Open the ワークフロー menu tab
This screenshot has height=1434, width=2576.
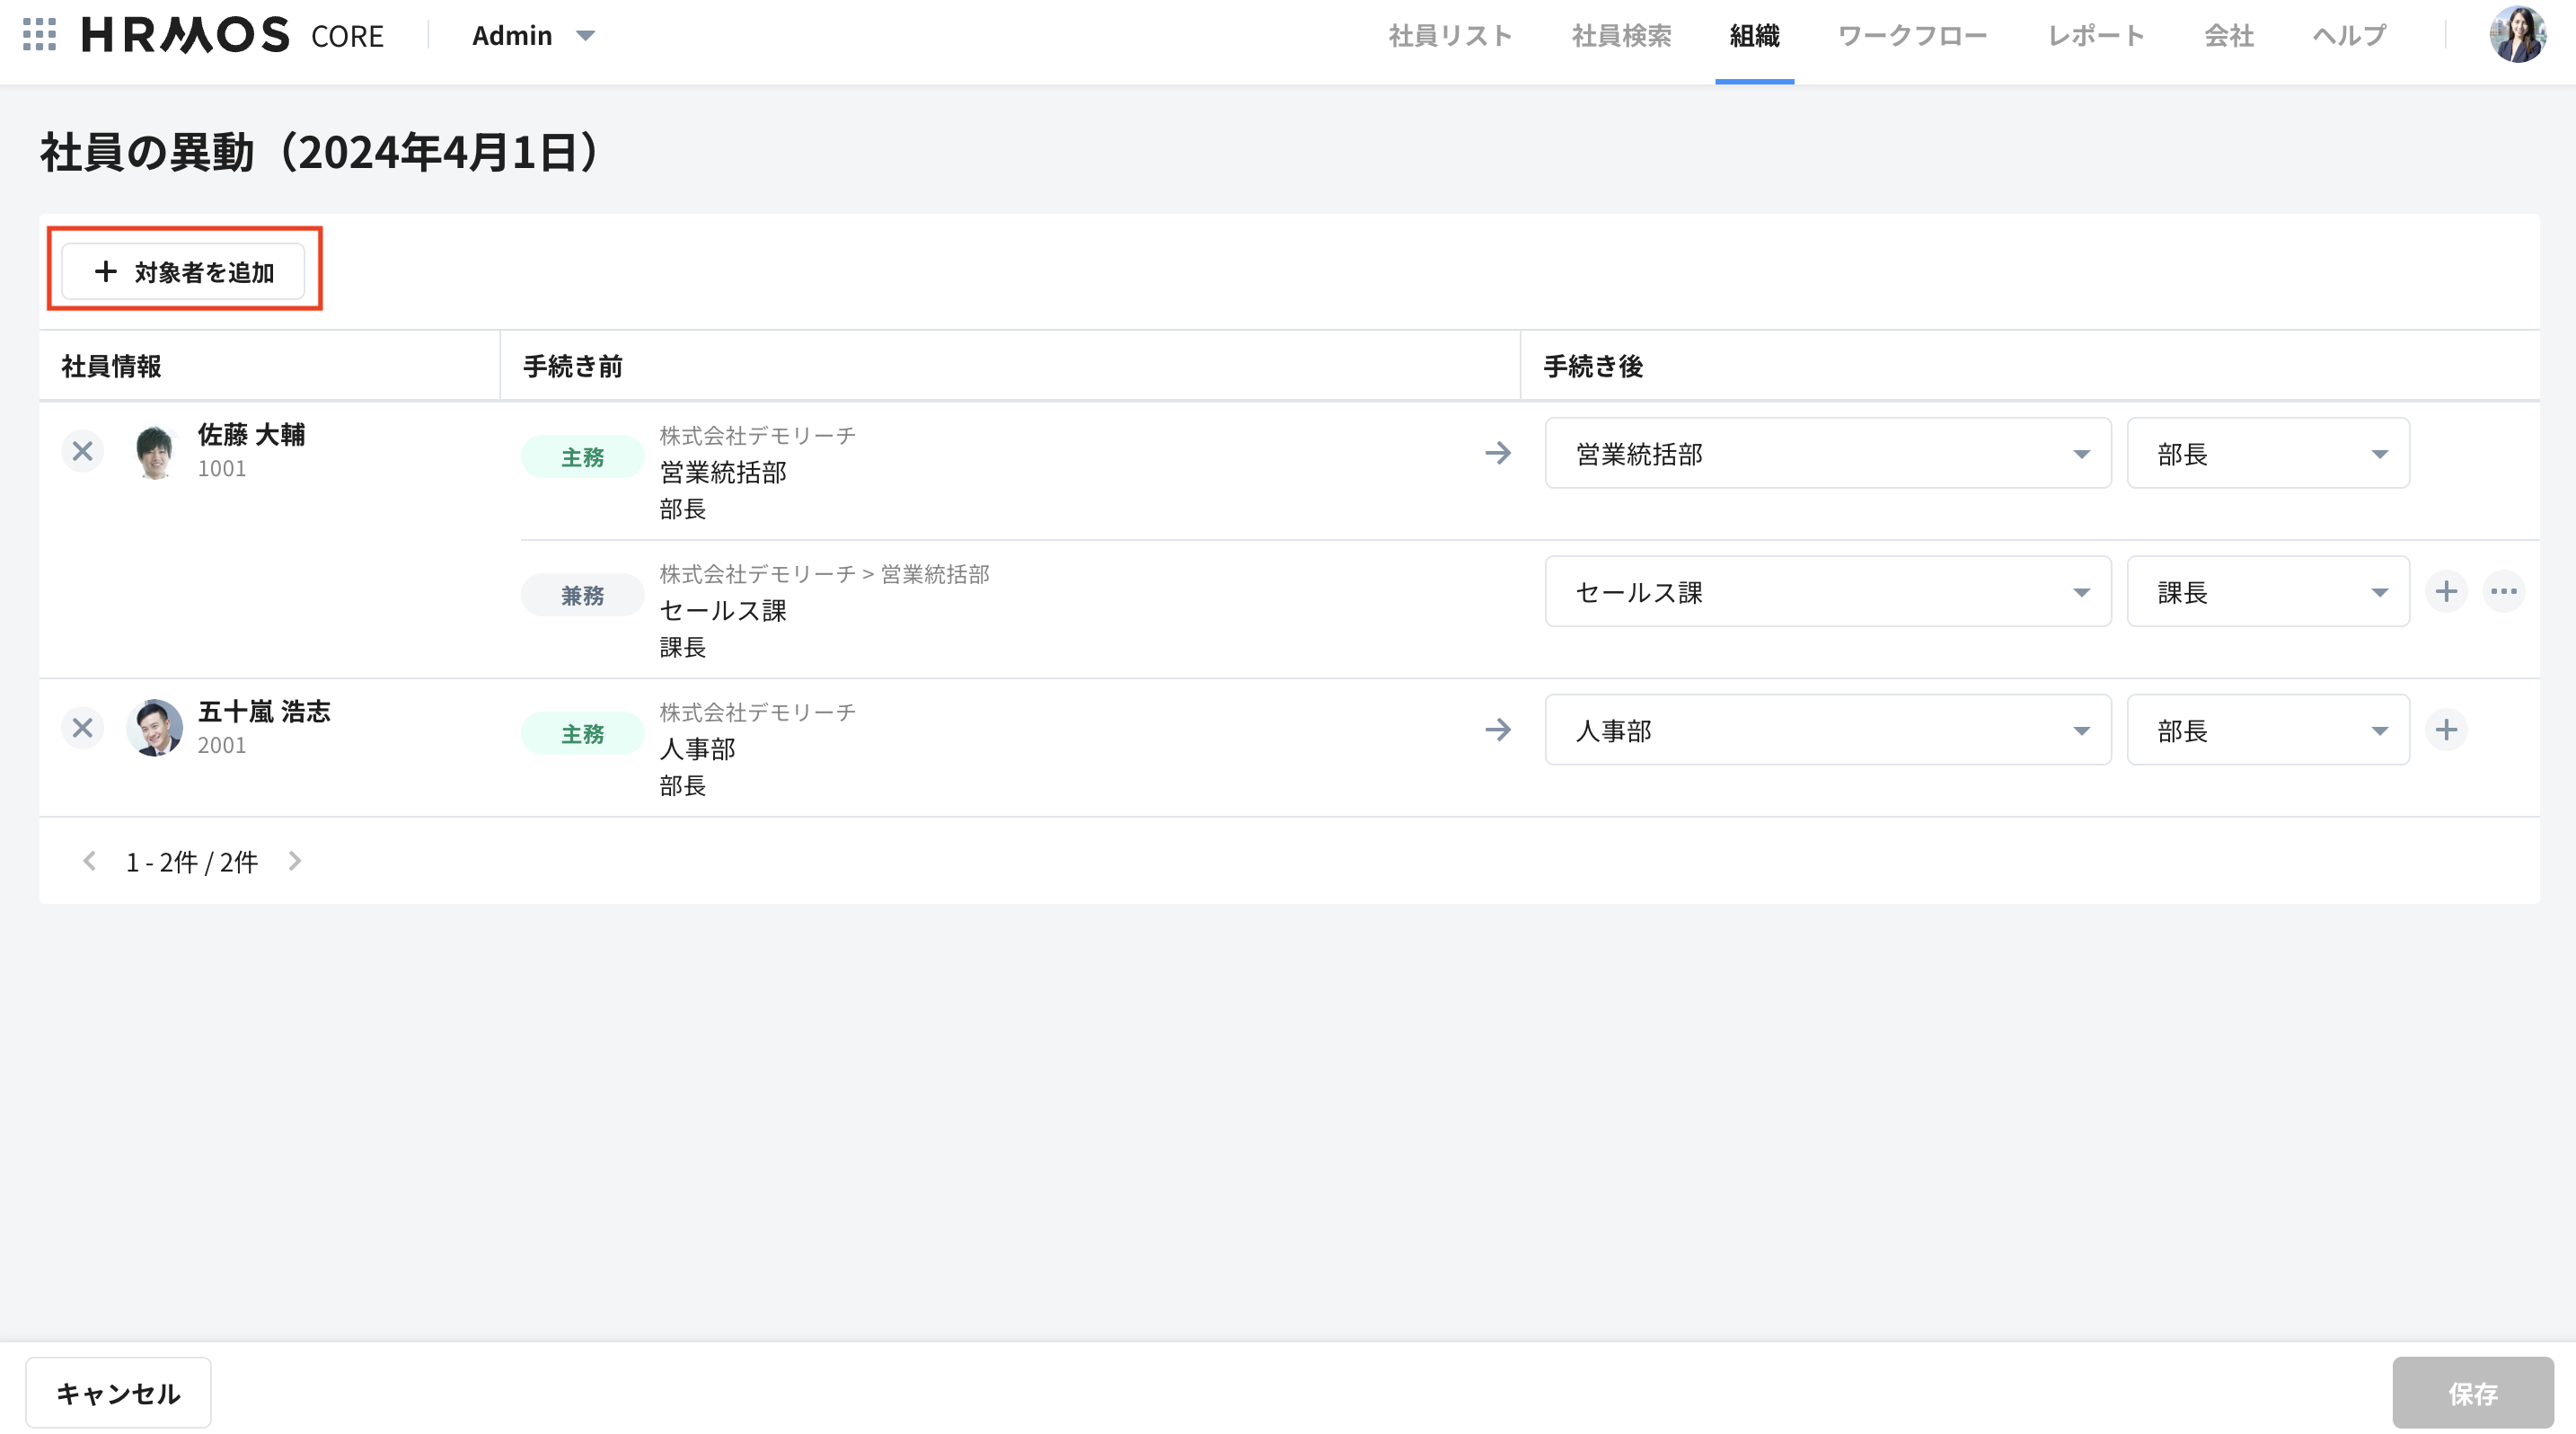[1912, 36]
